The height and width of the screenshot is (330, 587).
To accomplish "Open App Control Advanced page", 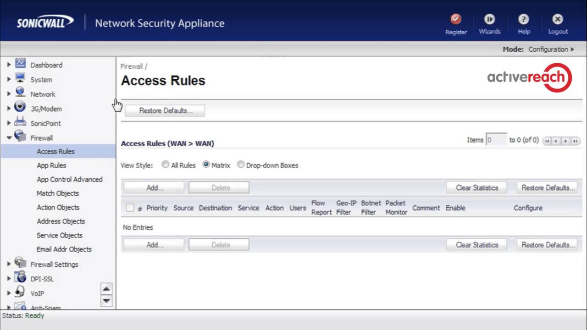I will pyautogui.click(x=70, y=179).
